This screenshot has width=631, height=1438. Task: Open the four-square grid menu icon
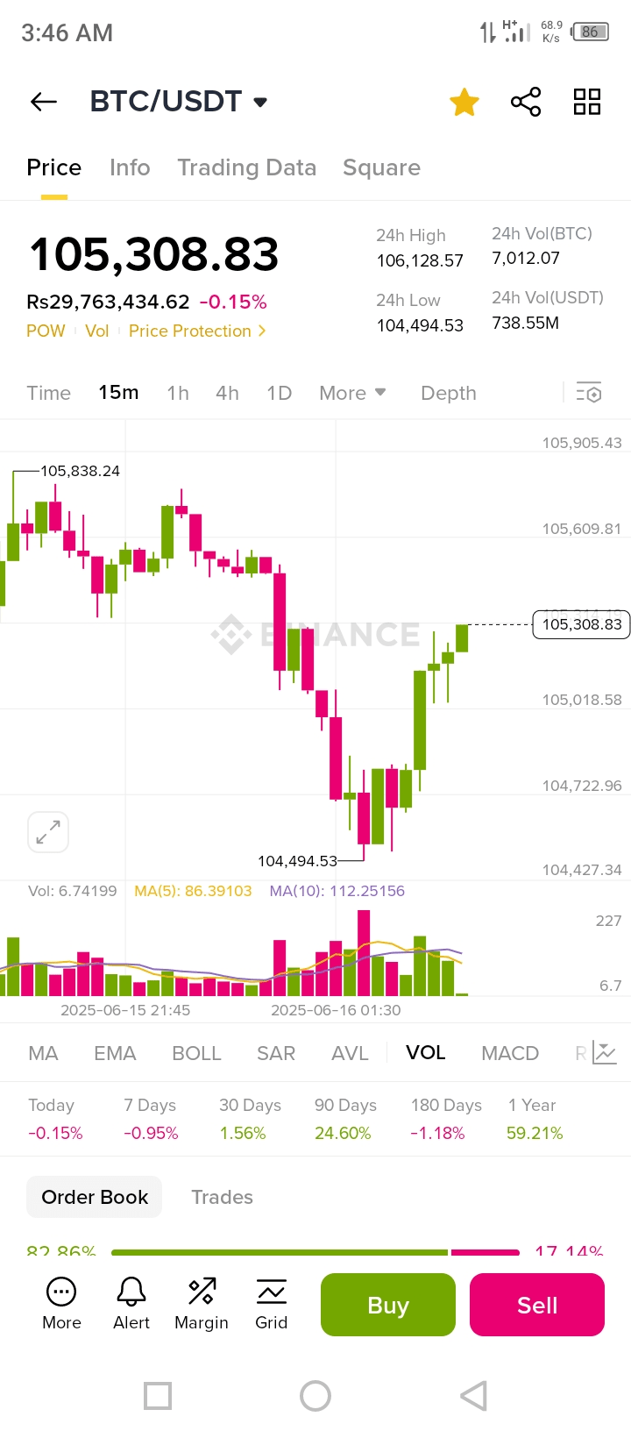[x=586, y=102]
